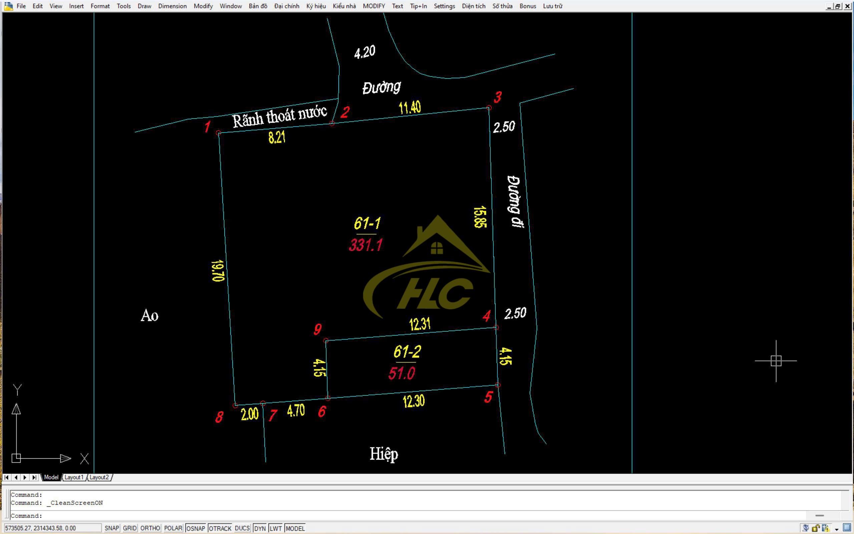The width and height of the screenshot is (854, 534).
Task: Toggle DYN dynamic input button
Action: (x=260, y=528)
